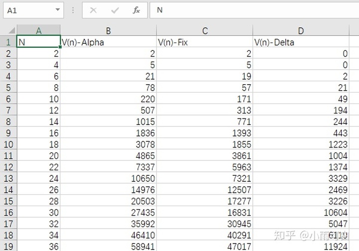Click cell with value 35992

tap(108, 224)
